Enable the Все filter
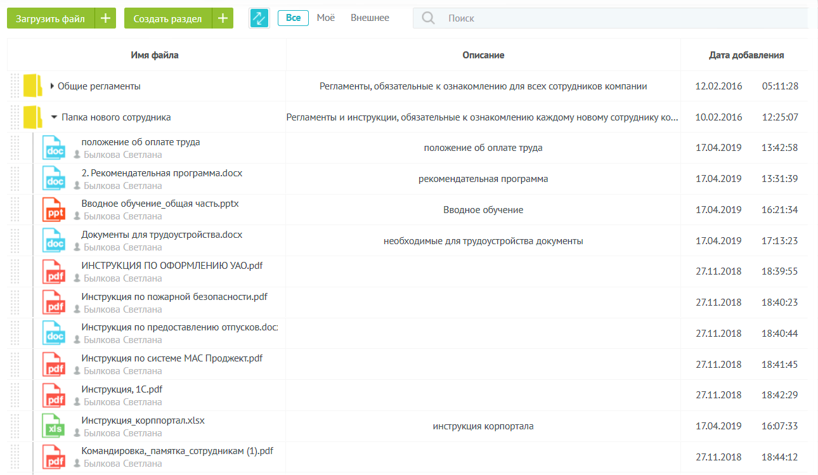The width and height of the screenshot is (818, 475). click(293, 17)
